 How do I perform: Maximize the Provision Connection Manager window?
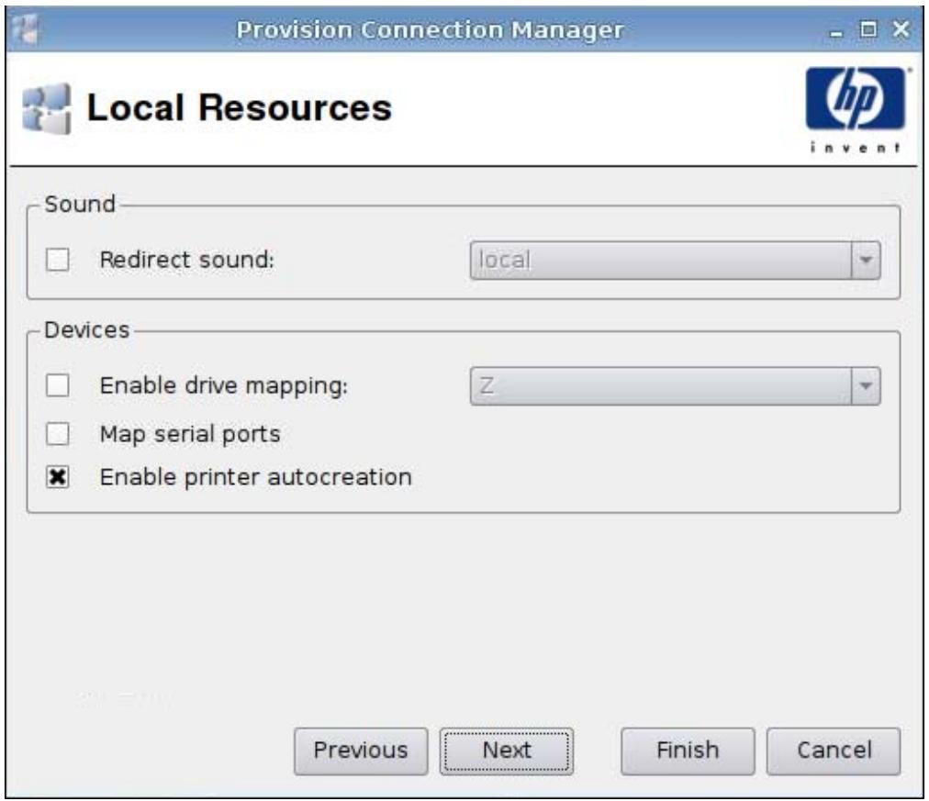[x=868, y=29]
